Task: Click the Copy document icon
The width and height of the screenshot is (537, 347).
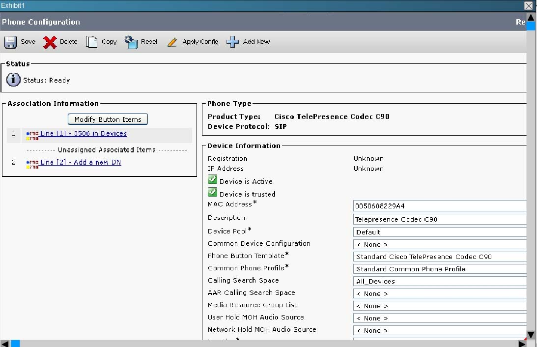Action: (x=92, y=42)
